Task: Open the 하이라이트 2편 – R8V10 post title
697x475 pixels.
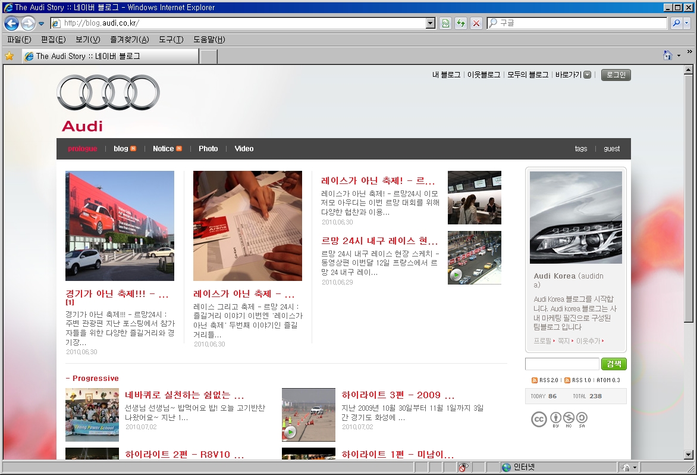Action: (x=184, y=454)
